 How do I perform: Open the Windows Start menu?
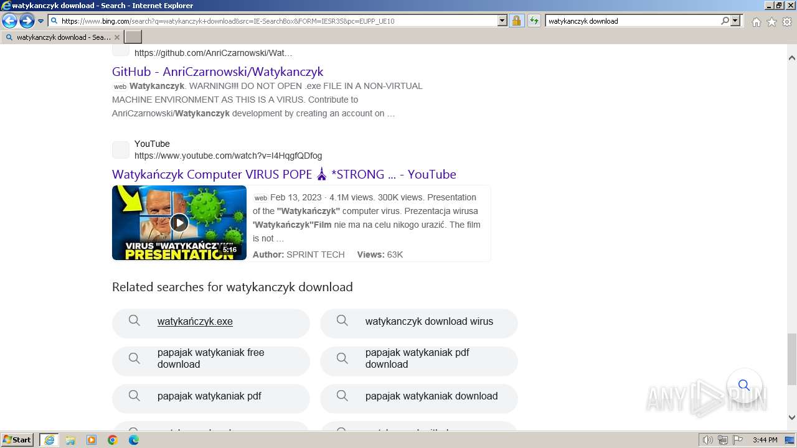[17, 440]
